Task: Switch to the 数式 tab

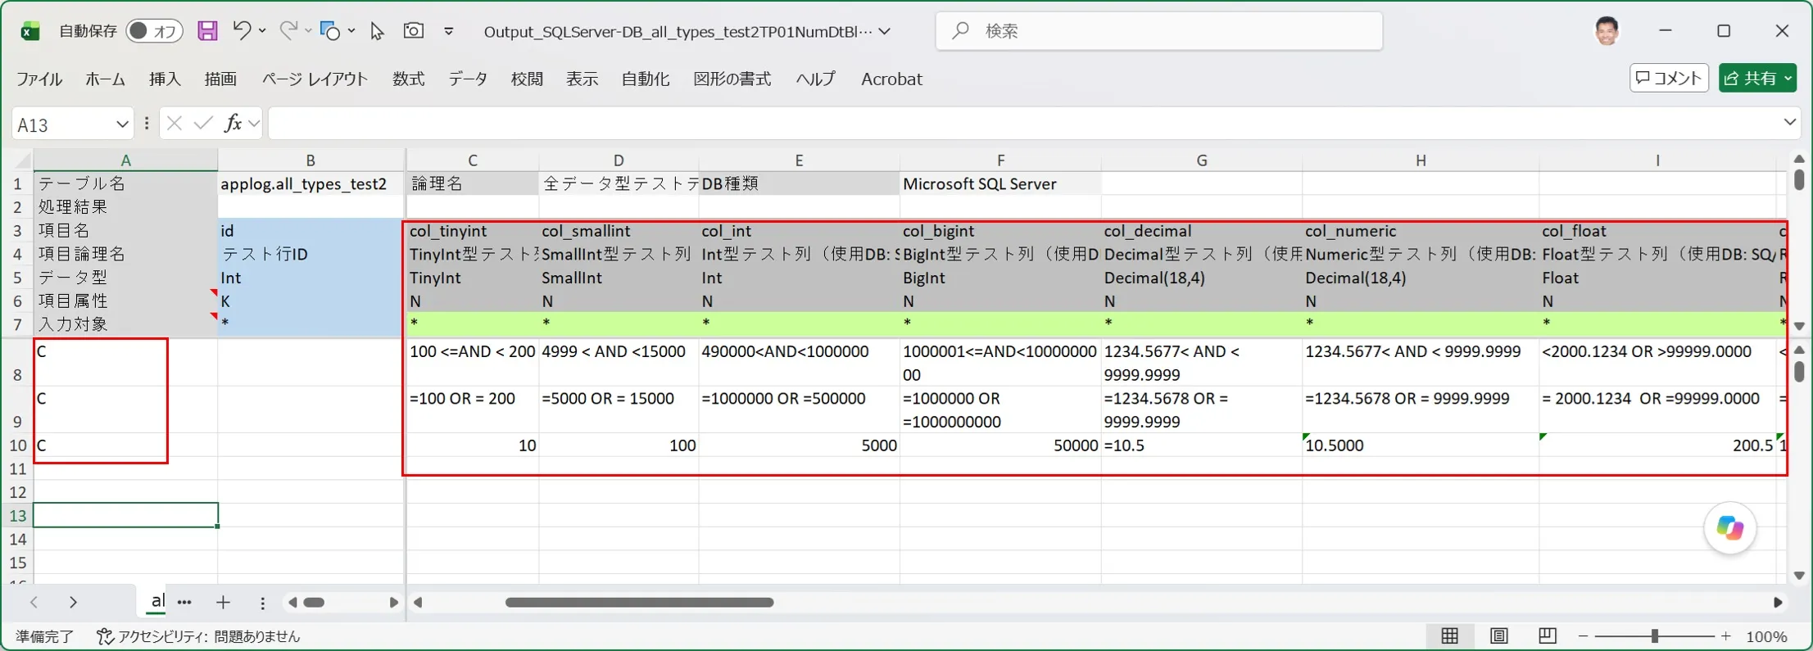Action: click(408, 79)
